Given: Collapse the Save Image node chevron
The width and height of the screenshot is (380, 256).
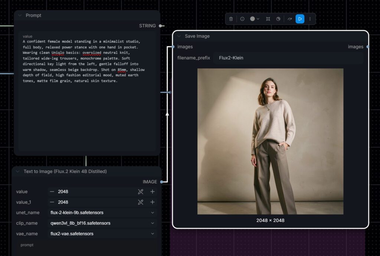Looking at the screenshot, I should click(x=179, y=36).
